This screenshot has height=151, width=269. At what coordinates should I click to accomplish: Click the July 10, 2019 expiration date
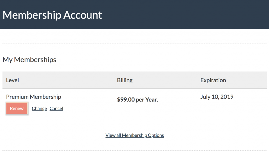pos(217,97)
